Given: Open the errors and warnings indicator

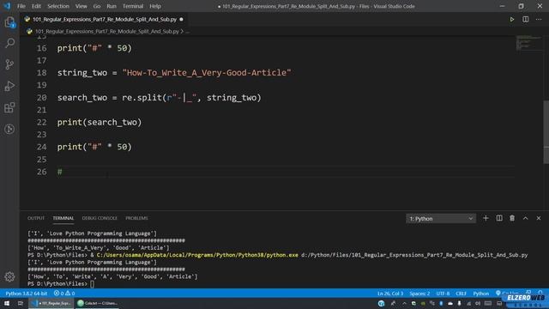Looking at the screenshot, I should (64, 294).
